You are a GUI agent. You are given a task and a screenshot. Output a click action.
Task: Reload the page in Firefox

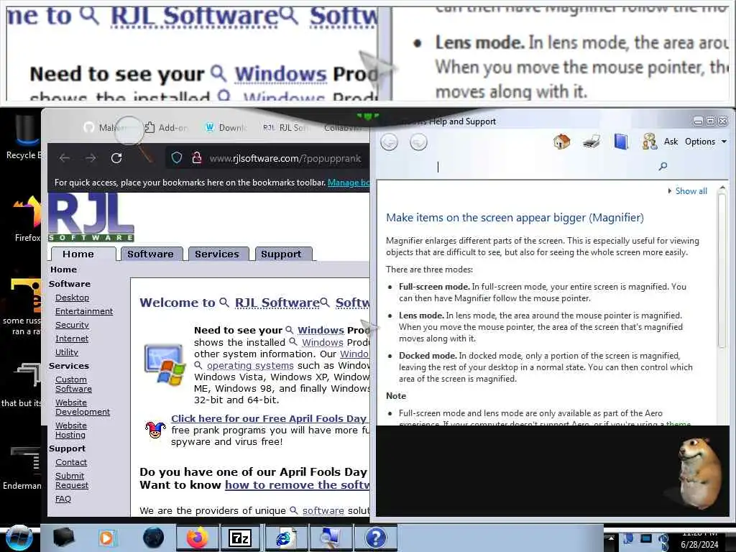(x=116, y=158)
